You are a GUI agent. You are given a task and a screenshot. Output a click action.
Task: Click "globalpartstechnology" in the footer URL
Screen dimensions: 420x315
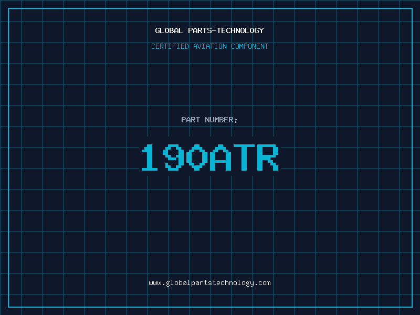(210, 283)
